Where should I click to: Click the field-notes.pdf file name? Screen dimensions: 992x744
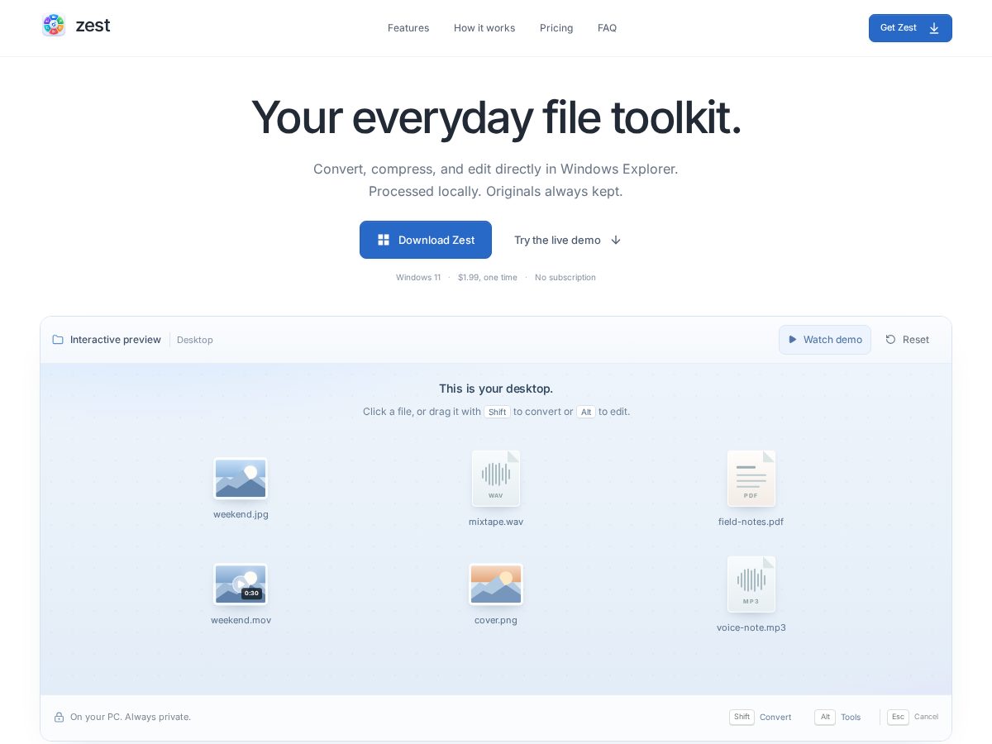pyautogui.click(x=751, y=522)
